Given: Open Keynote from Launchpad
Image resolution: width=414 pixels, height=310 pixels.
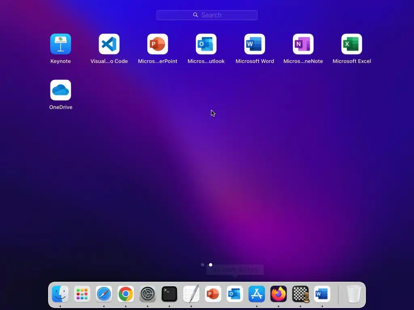Looking at the screenshot, I should 61,44.
